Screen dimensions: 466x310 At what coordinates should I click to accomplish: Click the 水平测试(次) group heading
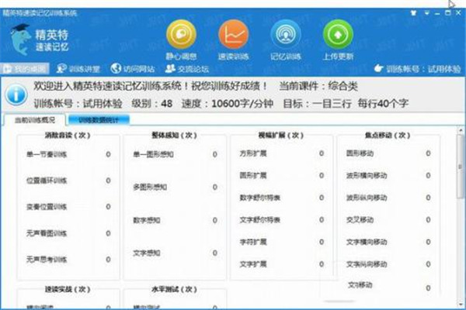coord(174,289)
